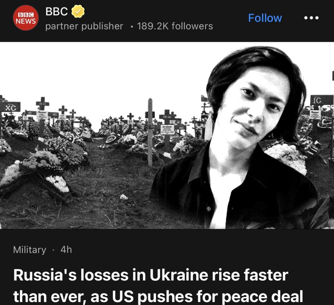Click the 'IC' sign at photo's right
The height and width of the screenshot is (305, 334).
pyautogui.click(x=317, y=100)
